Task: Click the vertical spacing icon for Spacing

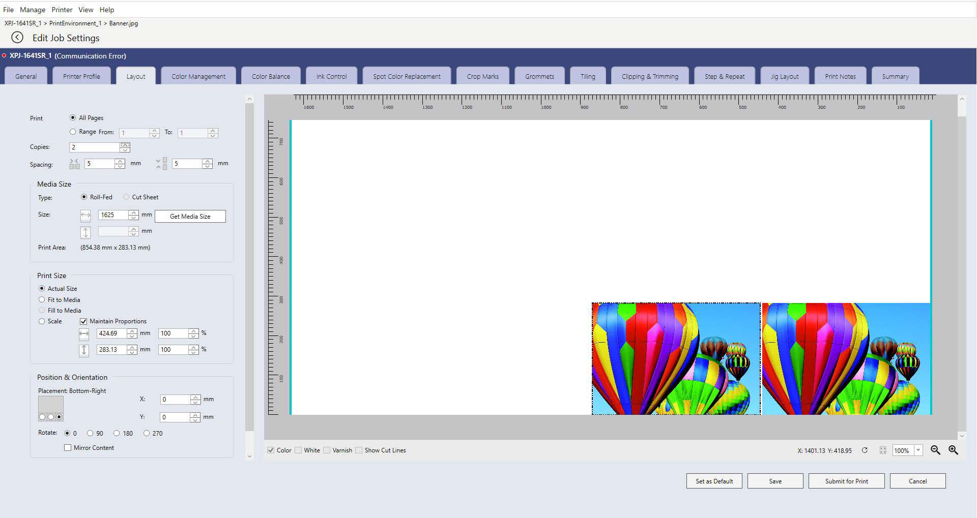Action: [161, 164]
